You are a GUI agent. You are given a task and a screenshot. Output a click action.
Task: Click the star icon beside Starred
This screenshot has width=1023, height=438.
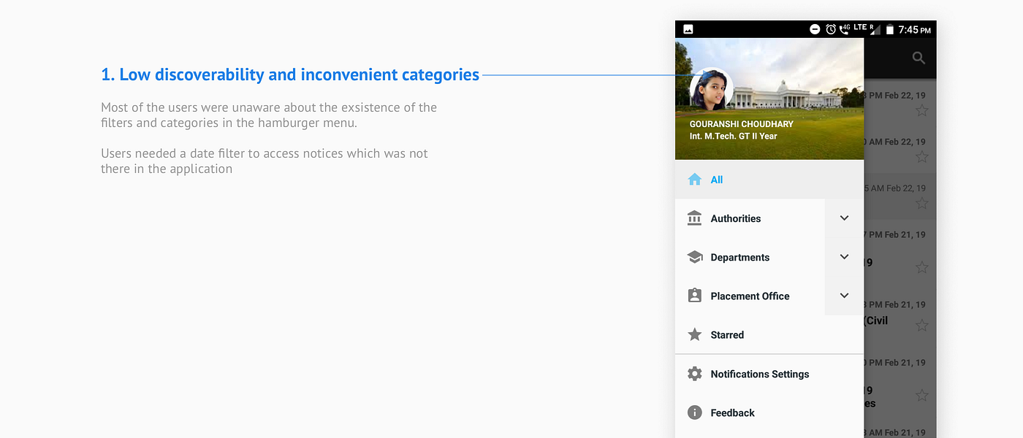694,334
